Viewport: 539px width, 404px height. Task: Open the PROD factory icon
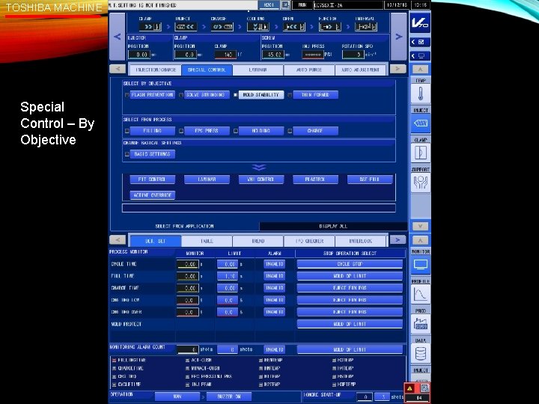420,324
